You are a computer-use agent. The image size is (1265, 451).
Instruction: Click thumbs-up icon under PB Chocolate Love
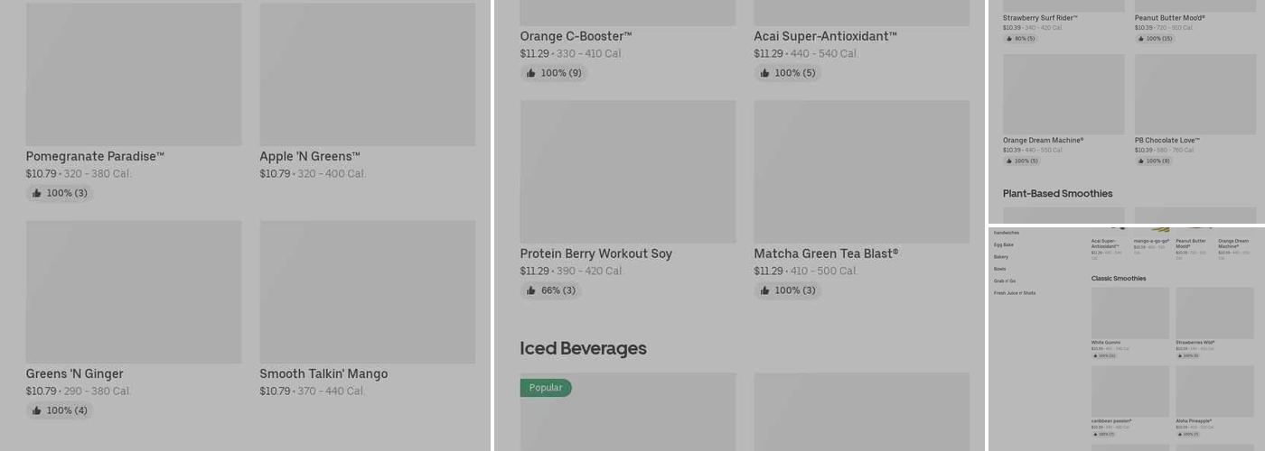point(1141,161)
